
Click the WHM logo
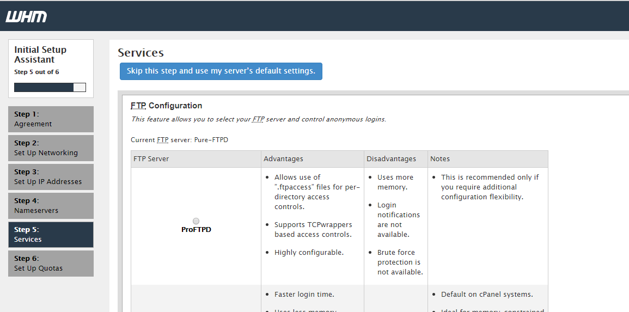26,16
